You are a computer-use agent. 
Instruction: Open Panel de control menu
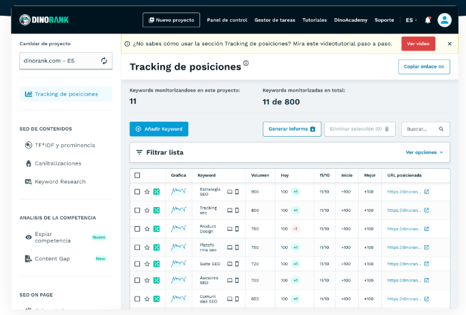coord(227,20)
